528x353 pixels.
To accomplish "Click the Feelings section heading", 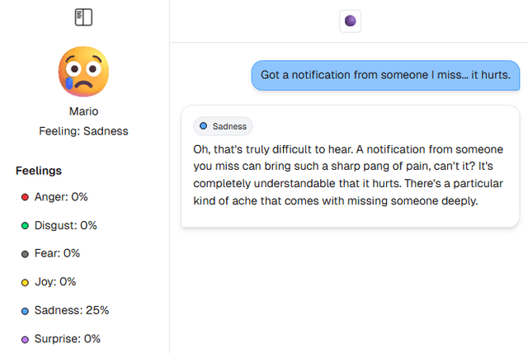I will [x=39, y=171].
